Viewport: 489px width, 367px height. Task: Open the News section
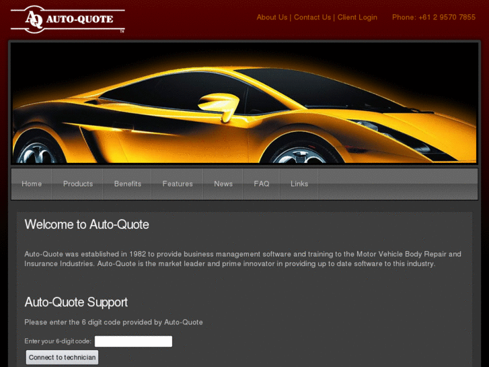tap(223, 184)
